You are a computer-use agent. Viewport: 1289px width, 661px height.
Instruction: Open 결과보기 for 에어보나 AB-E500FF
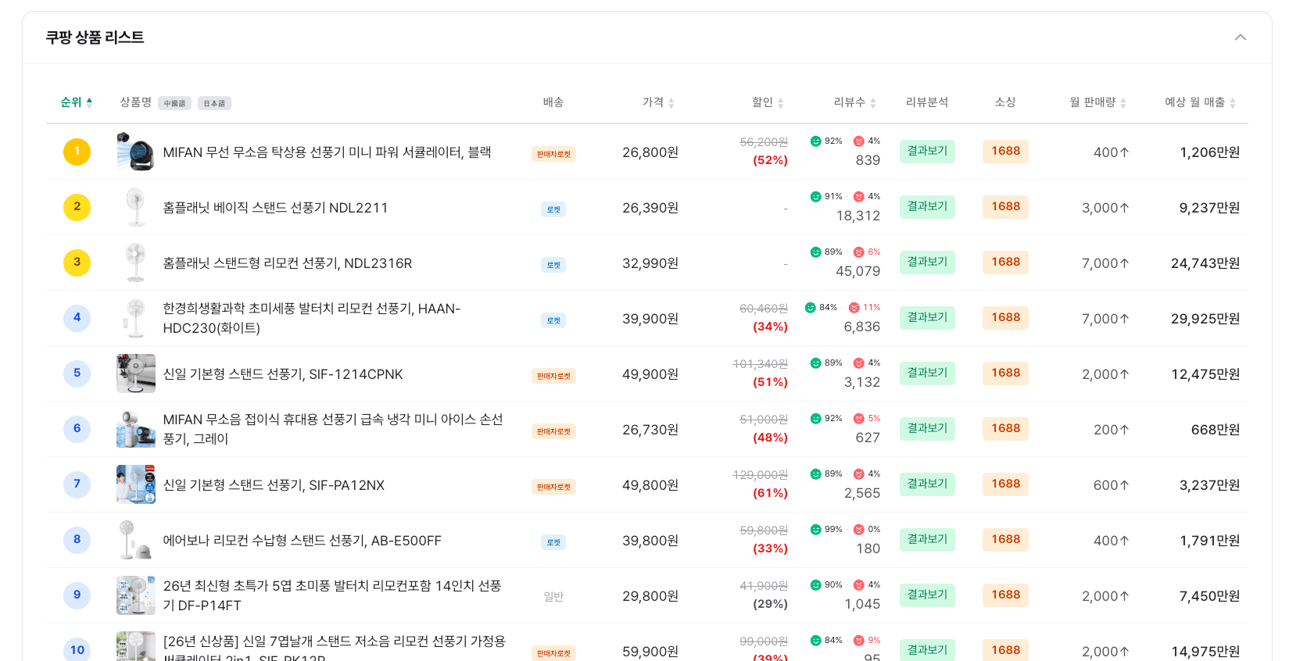click(x=927, y=539)
